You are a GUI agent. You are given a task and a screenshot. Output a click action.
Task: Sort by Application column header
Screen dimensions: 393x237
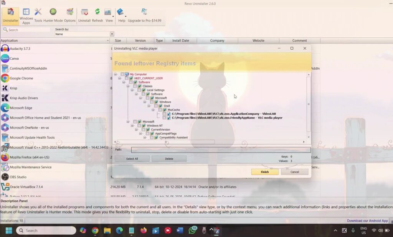pos(54,41)
